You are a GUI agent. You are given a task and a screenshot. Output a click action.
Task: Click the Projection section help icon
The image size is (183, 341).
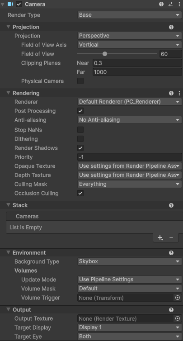tap(171, 27)
